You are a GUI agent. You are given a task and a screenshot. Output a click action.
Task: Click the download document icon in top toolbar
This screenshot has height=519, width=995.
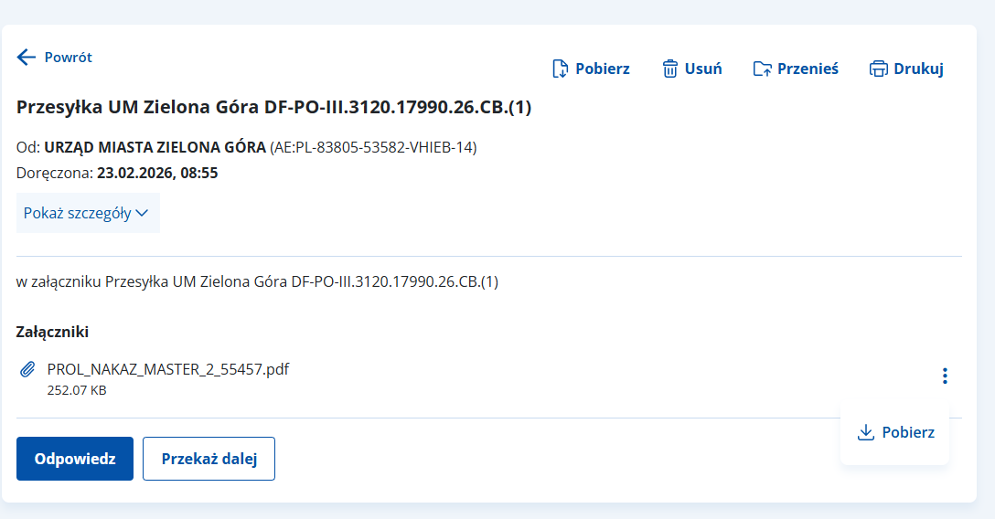coord(560,69)
